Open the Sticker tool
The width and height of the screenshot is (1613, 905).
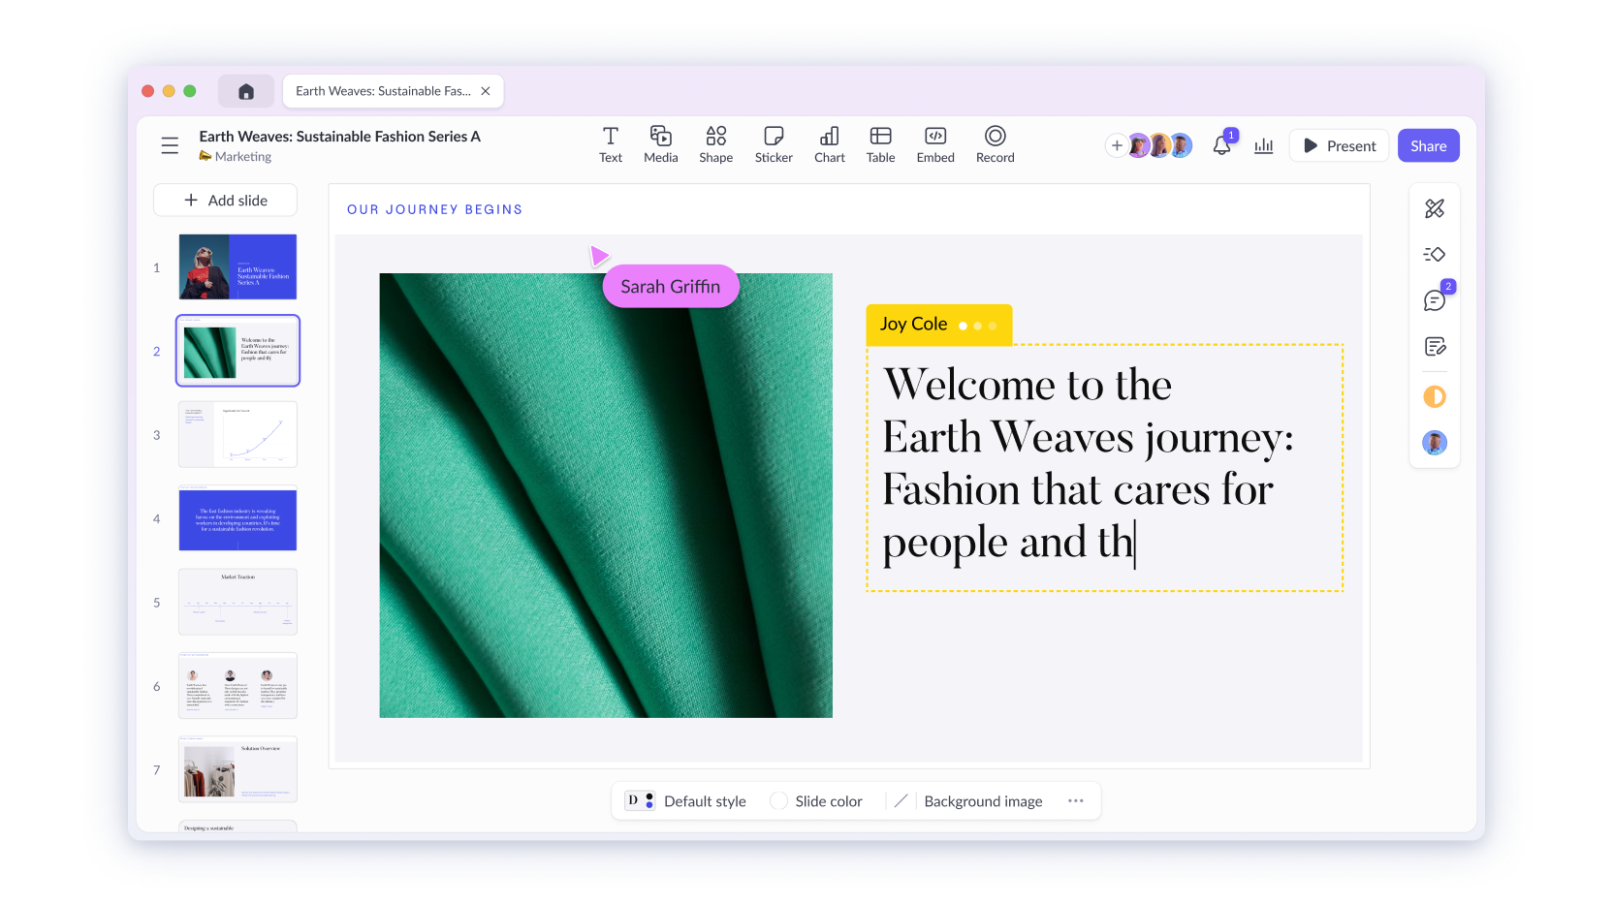click(774, 145)
